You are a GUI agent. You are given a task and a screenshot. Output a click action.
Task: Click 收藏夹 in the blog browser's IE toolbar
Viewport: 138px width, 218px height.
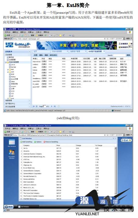pos(40,35)
